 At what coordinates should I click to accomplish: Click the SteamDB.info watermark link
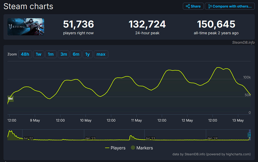tap(243, 42)
